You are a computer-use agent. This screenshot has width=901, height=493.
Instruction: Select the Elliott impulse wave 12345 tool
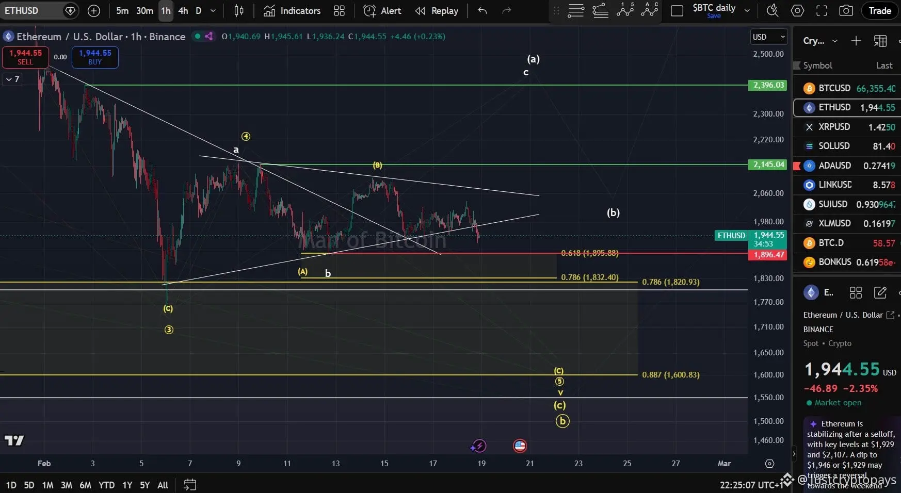click(x=625, y=9)
